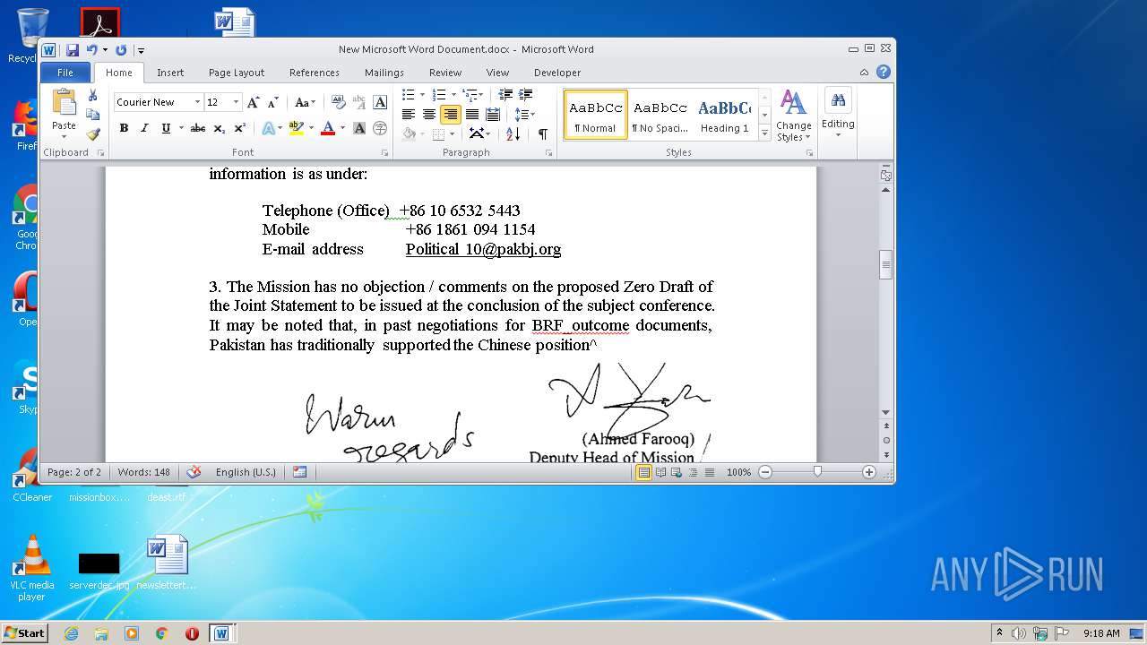
Task: Switch to the Insert tab
Action: 170,73
